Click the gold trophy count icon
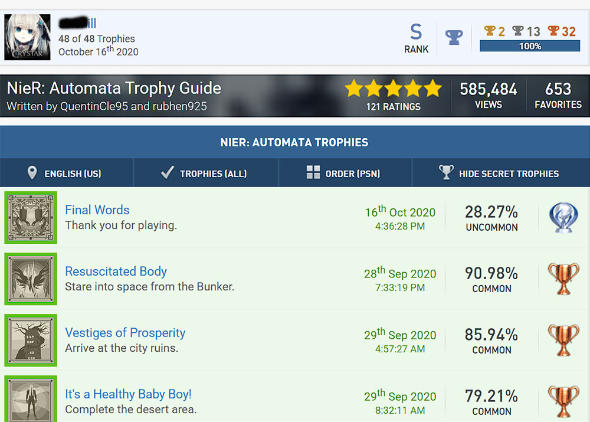 pos(490,31)
